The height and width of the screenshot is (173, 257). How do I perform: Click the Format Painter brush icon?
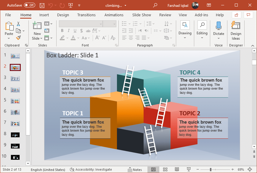(18, 38)
